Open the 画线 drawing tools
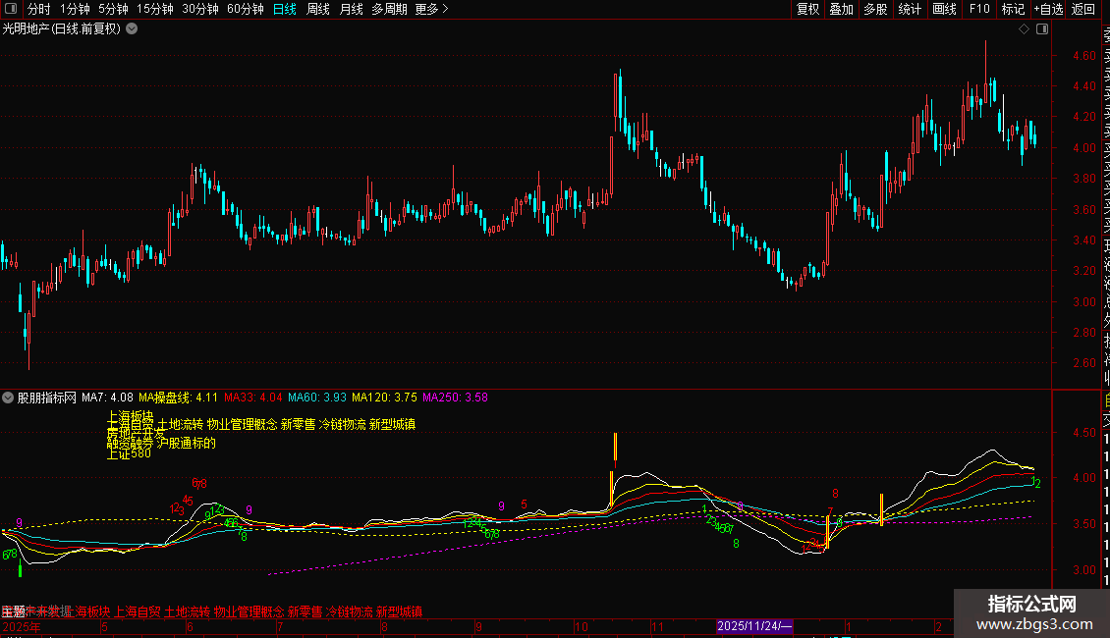Viewport: 1110px width, 638px height. coord(944,9)
